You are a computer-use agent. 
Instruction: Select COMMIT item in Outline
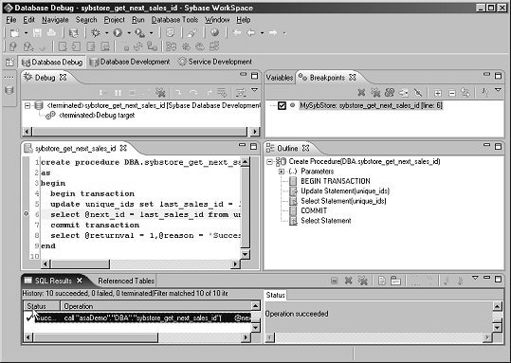coord(314,210)
